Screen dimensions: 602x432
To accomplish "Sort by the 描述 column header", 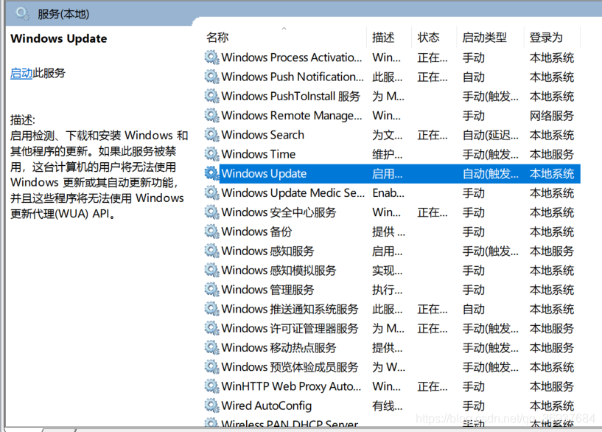I will (383, 38).
